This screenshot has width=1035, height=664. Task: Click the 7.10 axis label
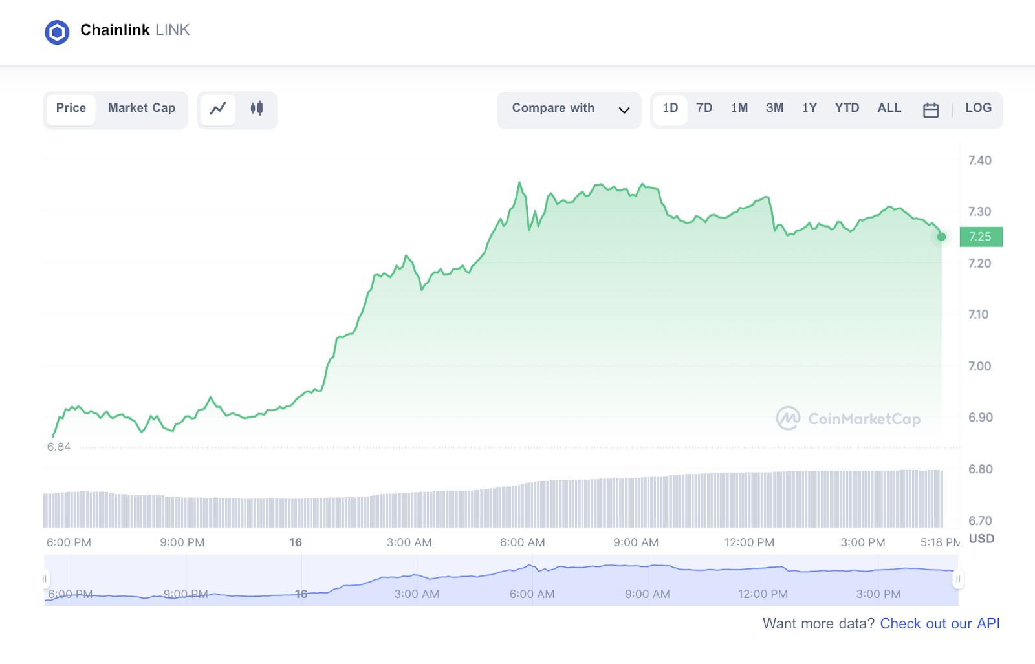pos(979,315)
